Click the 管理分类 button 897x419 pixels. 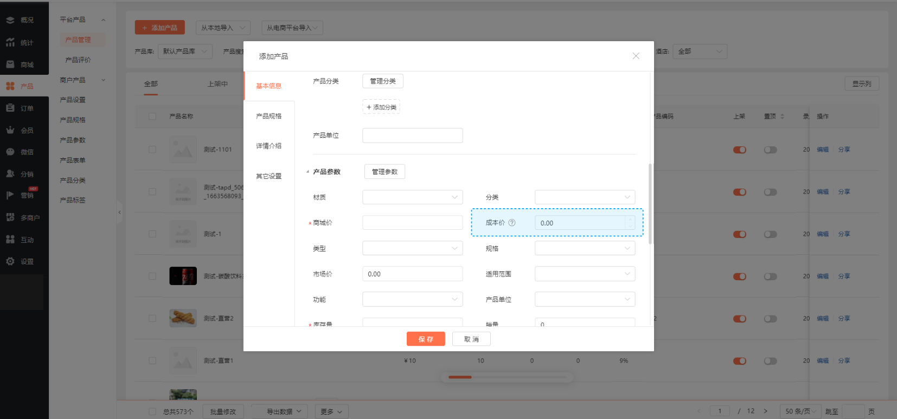(x=383, y=81)
